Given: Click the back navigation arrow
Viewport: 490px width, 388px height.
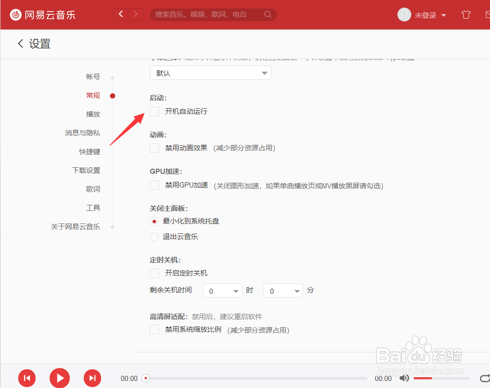Looking at the screenshot, I should [x=121, y=15].
